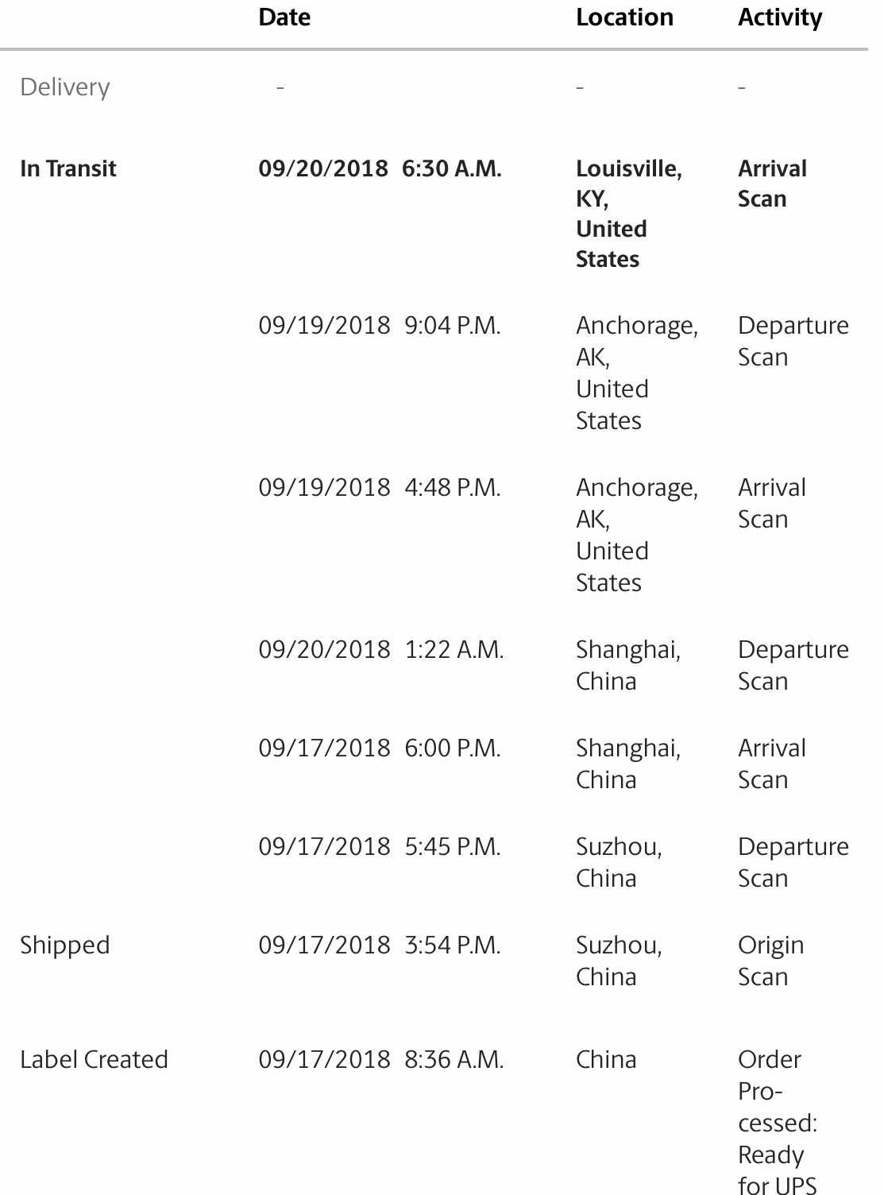The width and height of the screenshot is (884, 1195).
Task: Select the Anchorage Departure Scan activity
Action: tap(793, 341)
